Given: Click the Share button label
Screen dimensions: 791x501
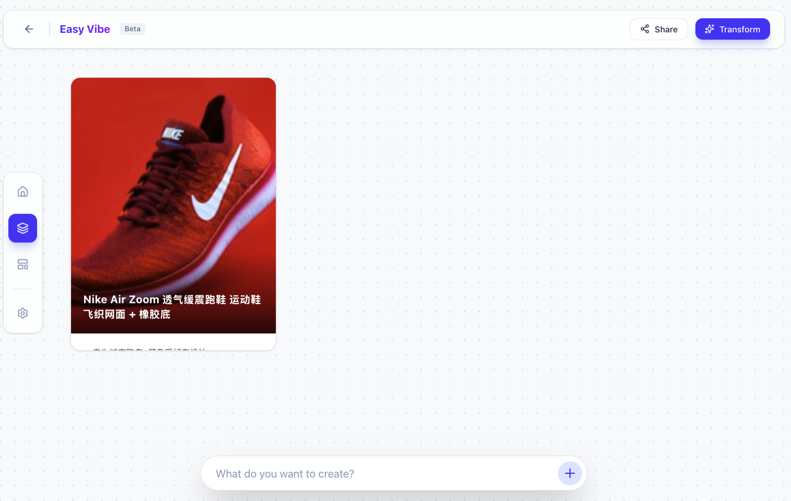Looking at the screenshot, I should (666, 29).
